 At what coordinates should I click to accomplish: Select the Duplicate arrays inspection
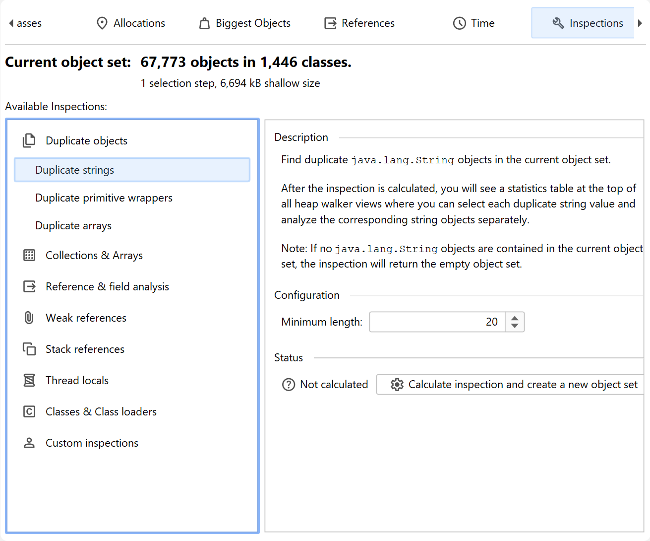(x=73, y=226)
